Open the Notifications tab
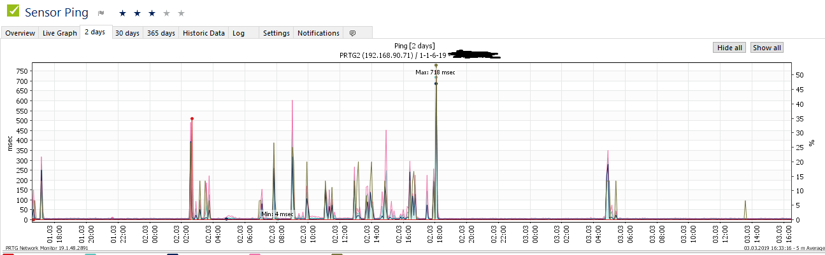 319,33
